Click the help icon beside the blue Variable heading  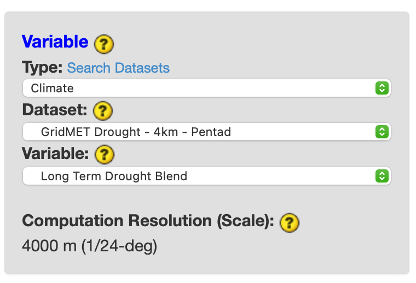point(104,43)
